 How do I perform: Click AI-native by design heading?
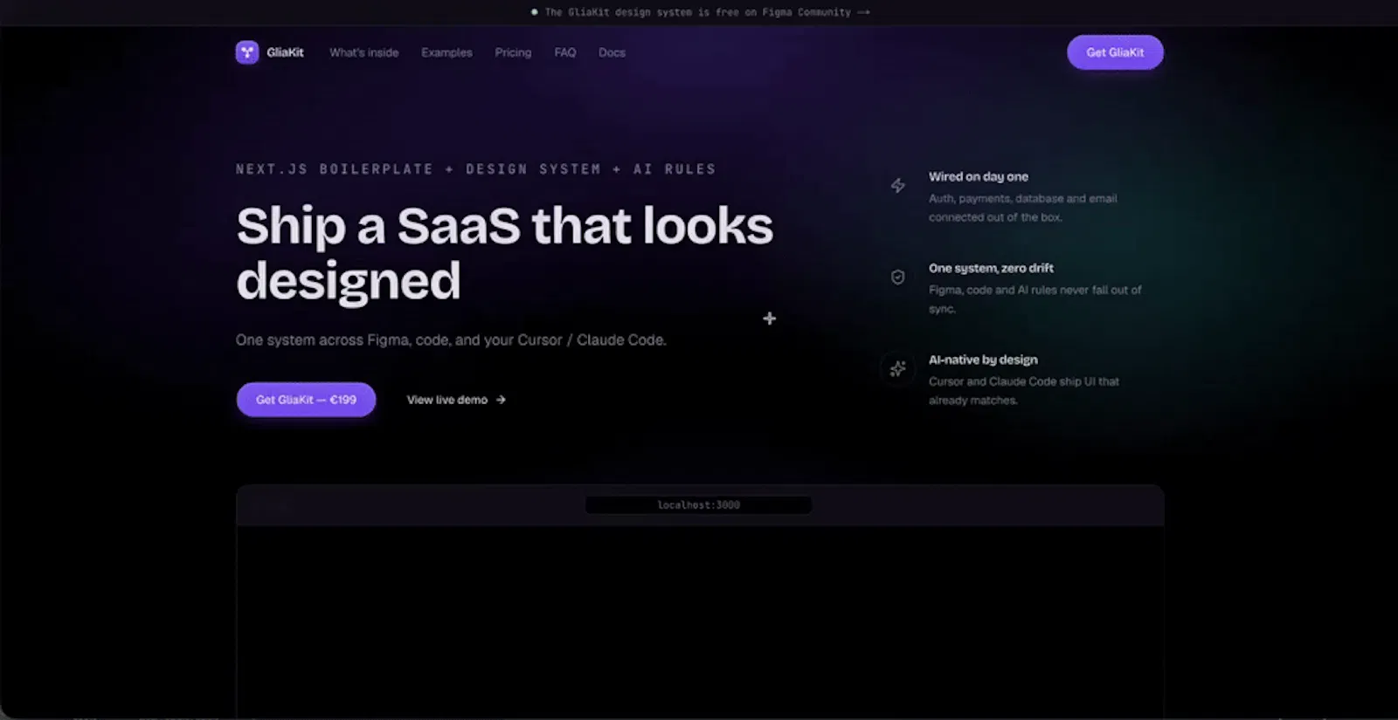tap(983, 360)
